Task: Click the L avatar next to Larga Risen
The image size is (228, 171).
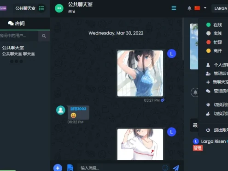Action: (x=196, y=141)
